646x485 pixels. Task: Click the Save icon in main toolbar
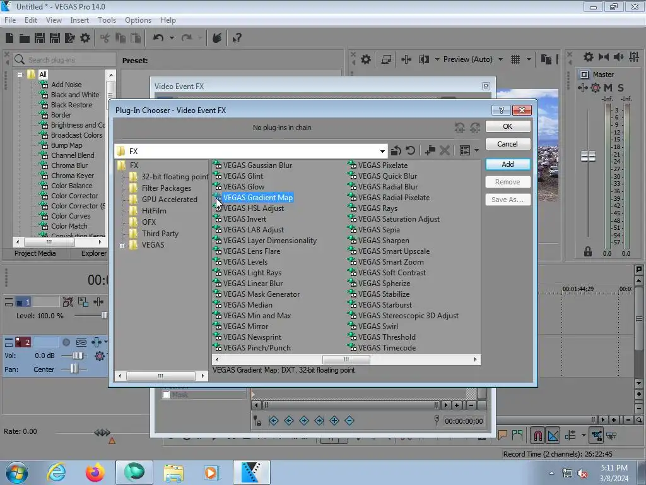click(40, 38)
